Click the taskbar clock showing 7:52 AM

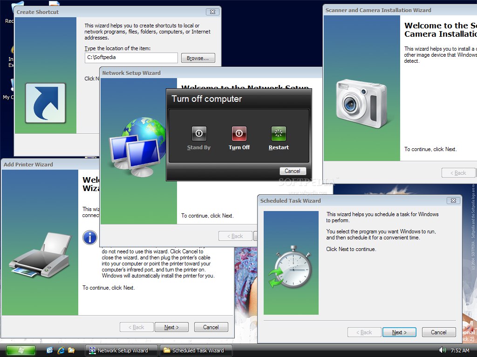tap(460, 350)
